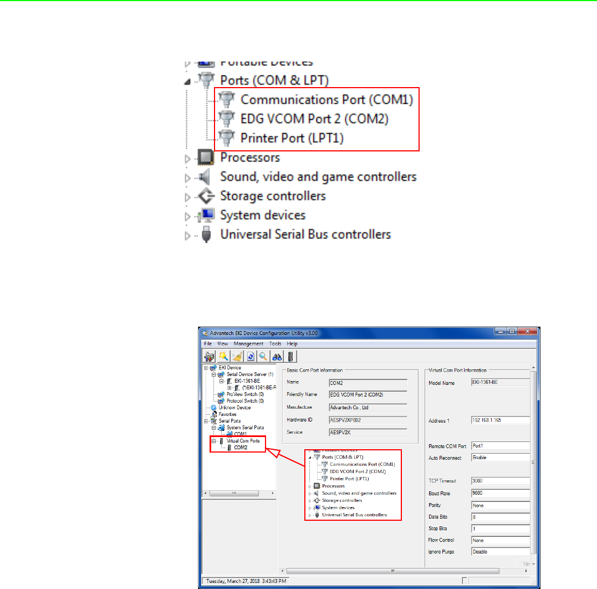
Task: Select COM1 under System Serial Ports
Action: (x=240, y=434)
